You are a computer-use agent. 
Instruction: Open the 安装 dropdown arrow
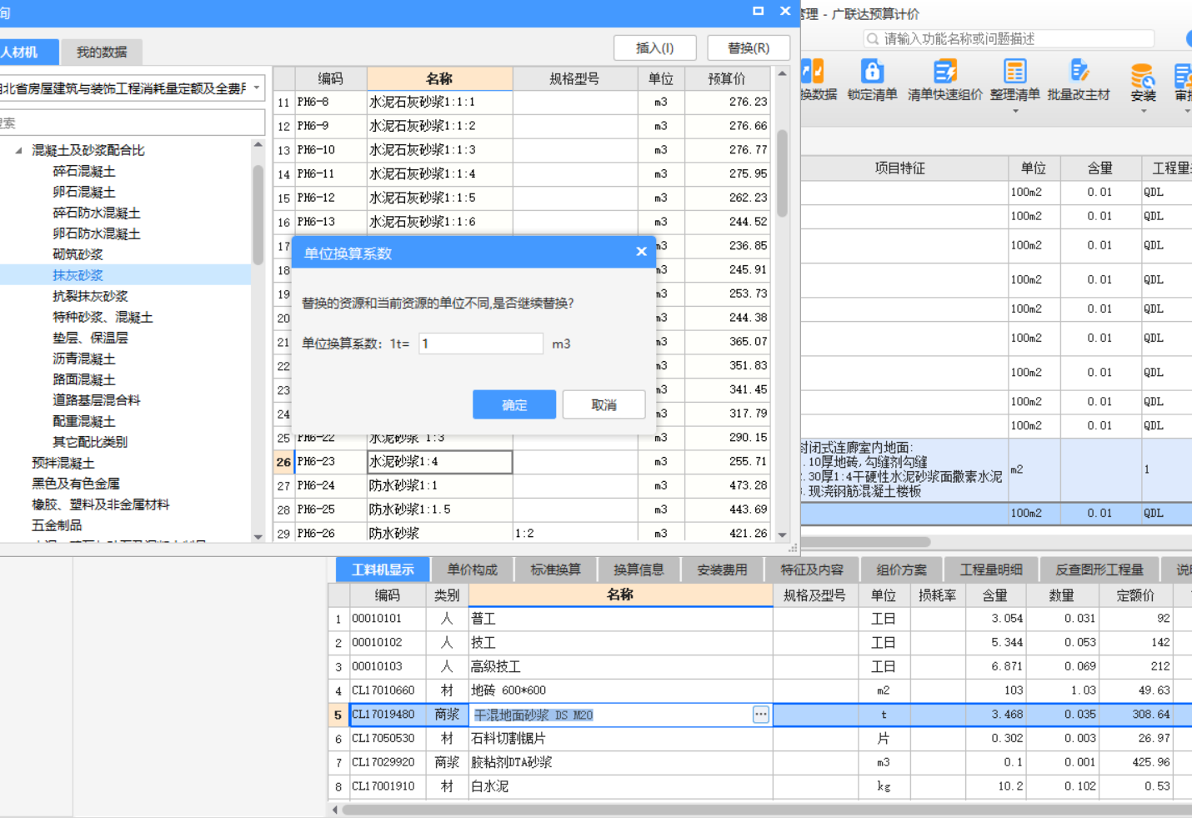[1143, 112]
